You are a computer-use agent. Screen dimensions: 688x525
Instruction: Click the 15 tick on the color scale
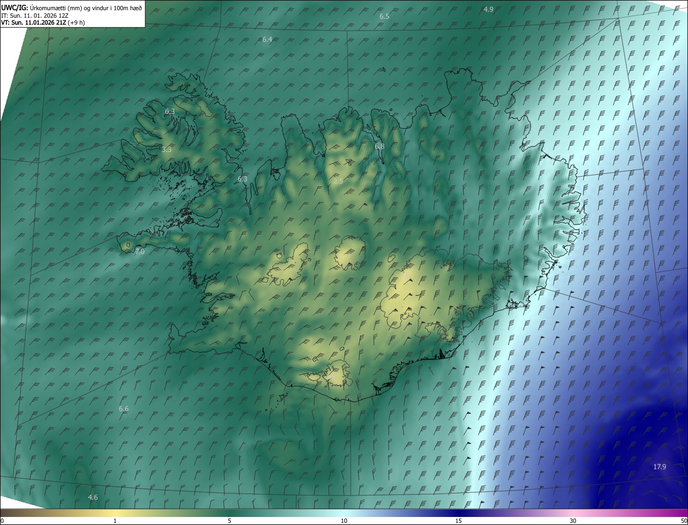458,521
